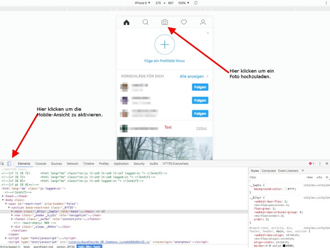Close the DevTools panel
The image size is (330, 248).
click(x=327, y=164)
